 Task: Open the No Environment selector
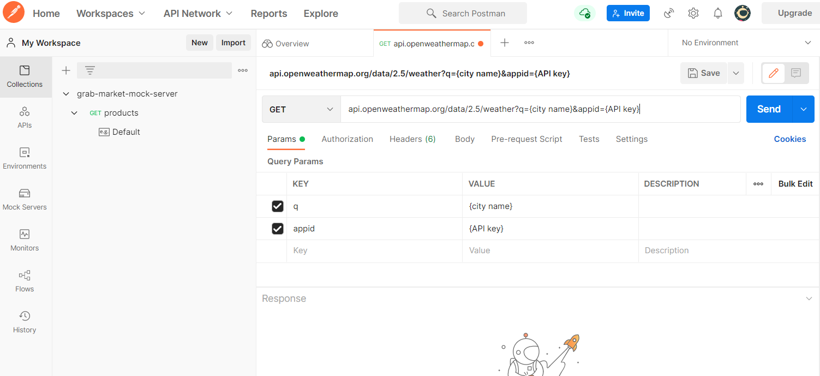coord(746,43)
